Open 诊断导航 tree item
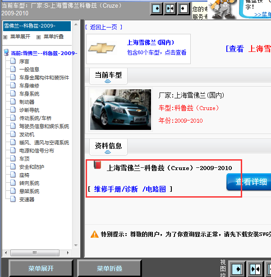 pyautogui.click(x=29, y=110)
